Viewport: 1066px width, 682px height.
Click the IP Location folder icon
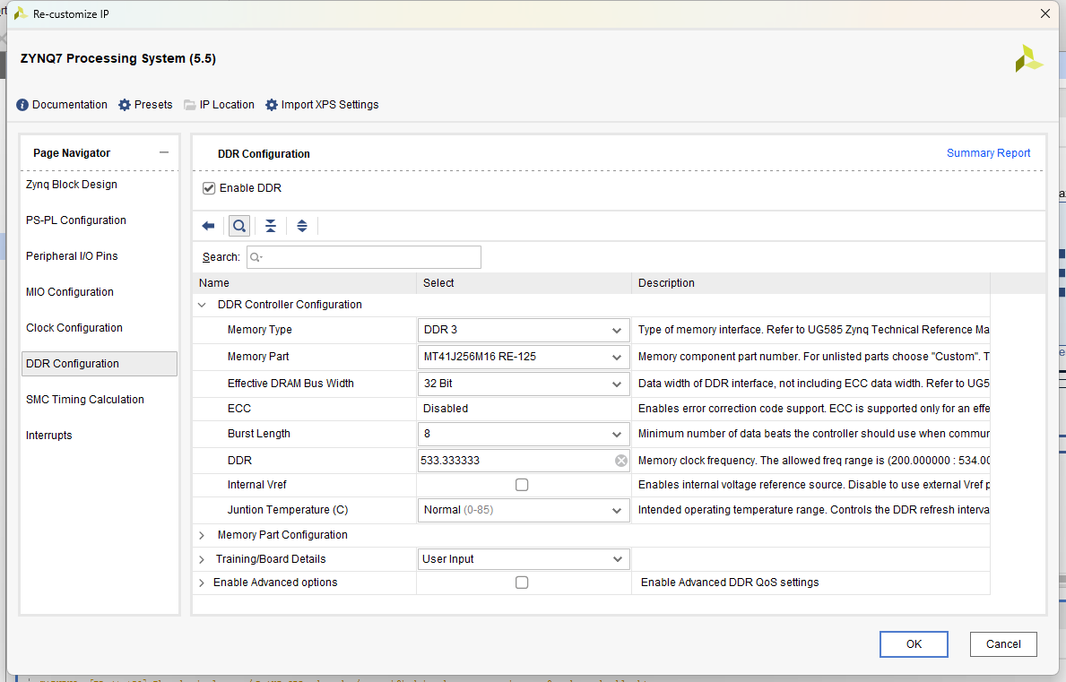(x=190, y=105)
